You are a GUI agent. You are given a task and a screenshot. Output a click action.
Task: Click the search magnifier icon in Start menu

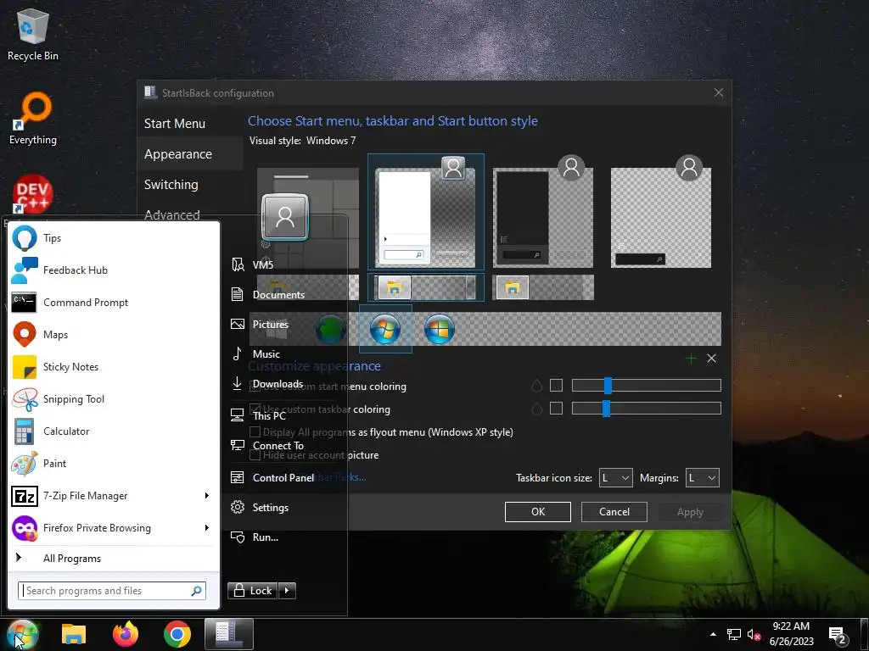pyautogui.click(x=196, y=591)
